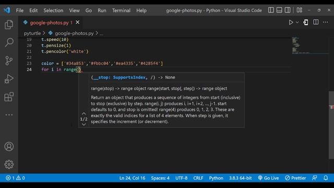
Task: Click the '#ea4335' color string
Action: pyautogui.click(x=125, y=63)
